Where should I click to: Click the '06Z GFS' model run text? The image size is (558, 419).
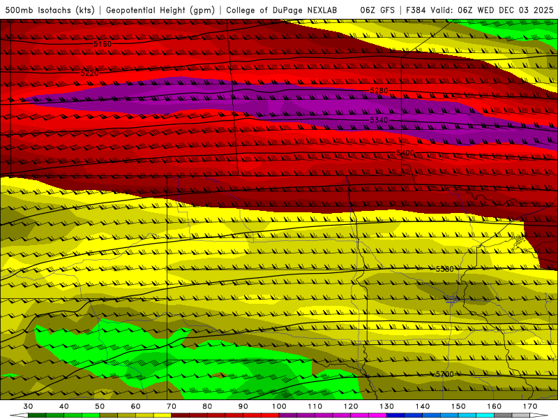377,10
